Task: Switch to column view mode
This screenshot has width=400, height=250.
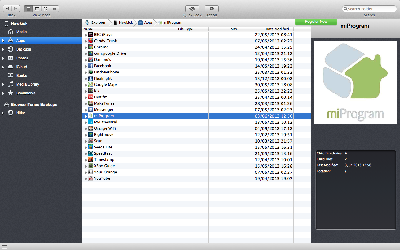Action: [37, 9]
